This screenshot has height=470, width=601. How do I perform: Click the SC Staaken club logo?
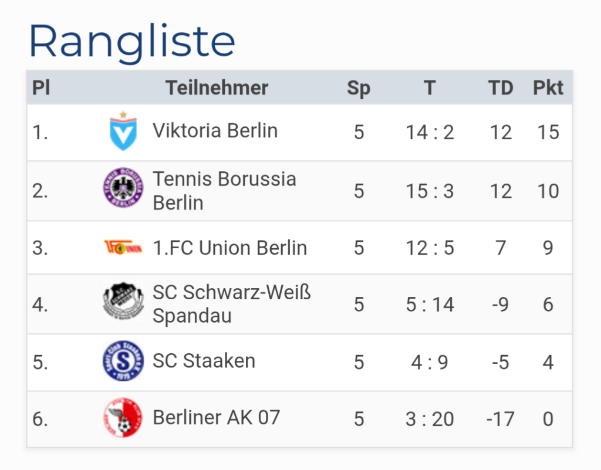[x=123, y=361]
